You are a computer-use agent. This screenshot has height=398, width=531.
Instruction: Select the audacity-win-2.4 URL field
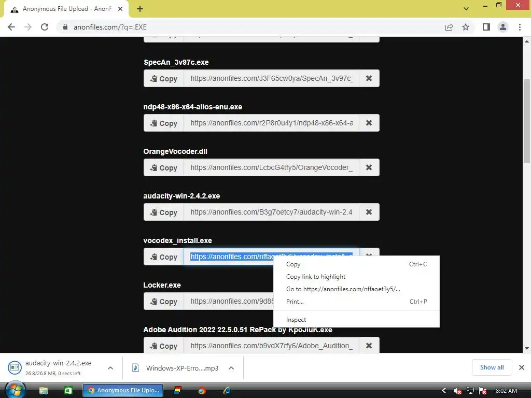click(271, 212)
